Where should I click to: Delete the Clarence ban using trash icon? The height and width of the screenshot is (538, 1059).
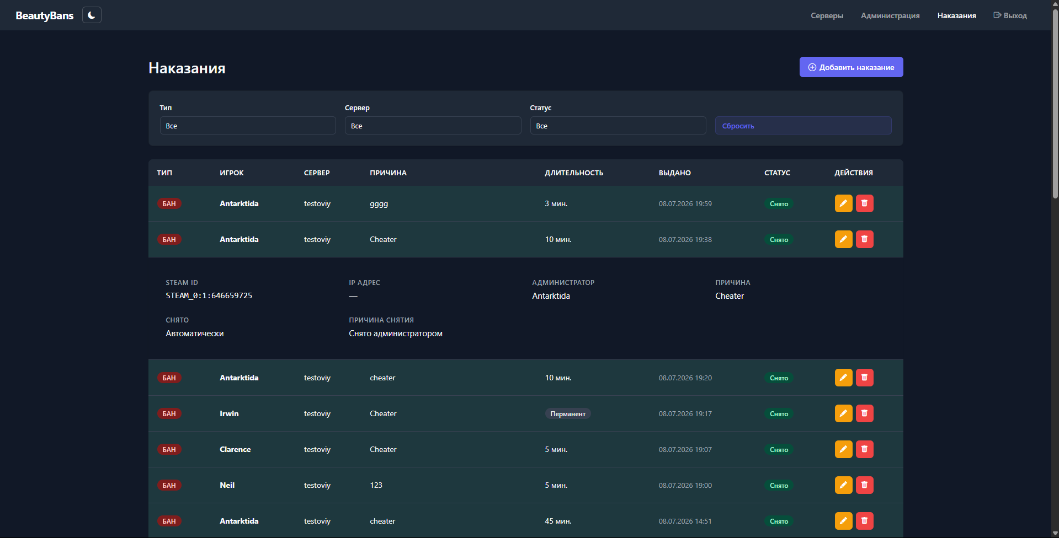(x=864, y=449)
